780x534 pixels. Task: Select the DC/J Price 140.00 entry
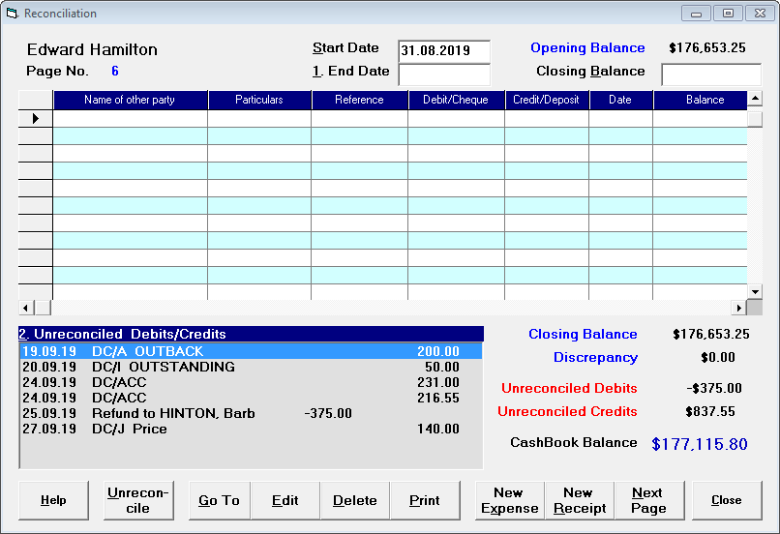click(x=251, y=429)
